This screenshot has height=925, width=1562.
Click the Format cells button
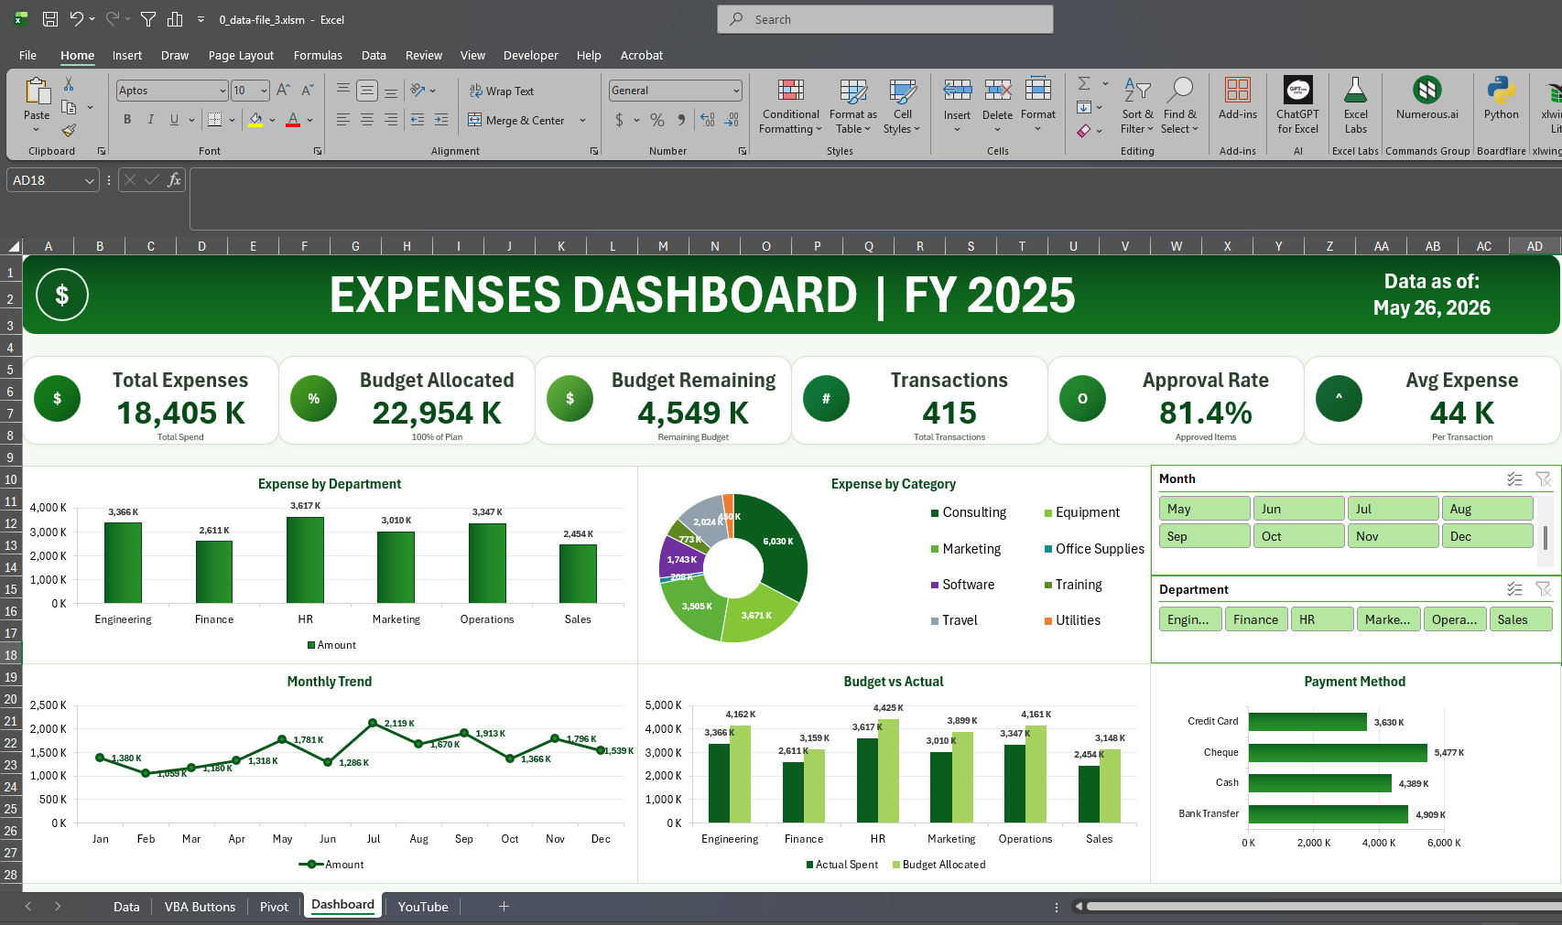tap(1038, 105)
